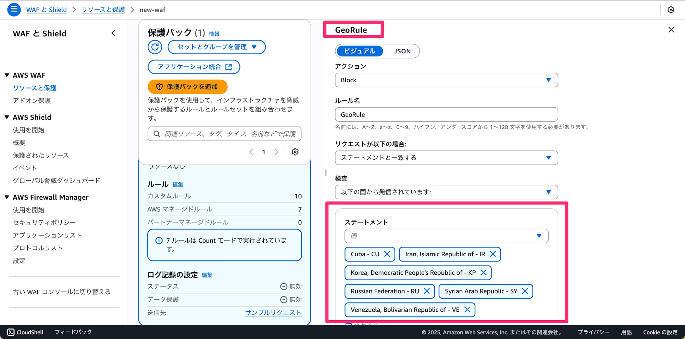Image resolution: width=685 pixels, height=339 pixels.
Task: Refresh the protection packs list
Action: [x=155, y=47]
